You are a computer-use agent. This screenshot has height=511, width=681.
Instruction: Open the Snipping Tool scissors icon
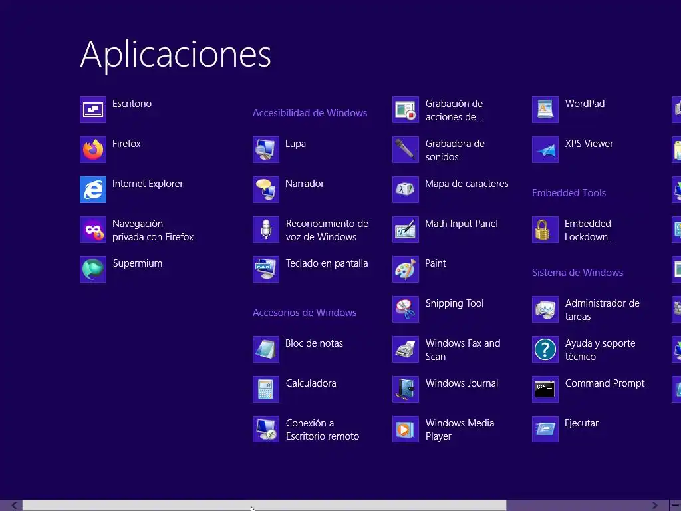point(406,309)
